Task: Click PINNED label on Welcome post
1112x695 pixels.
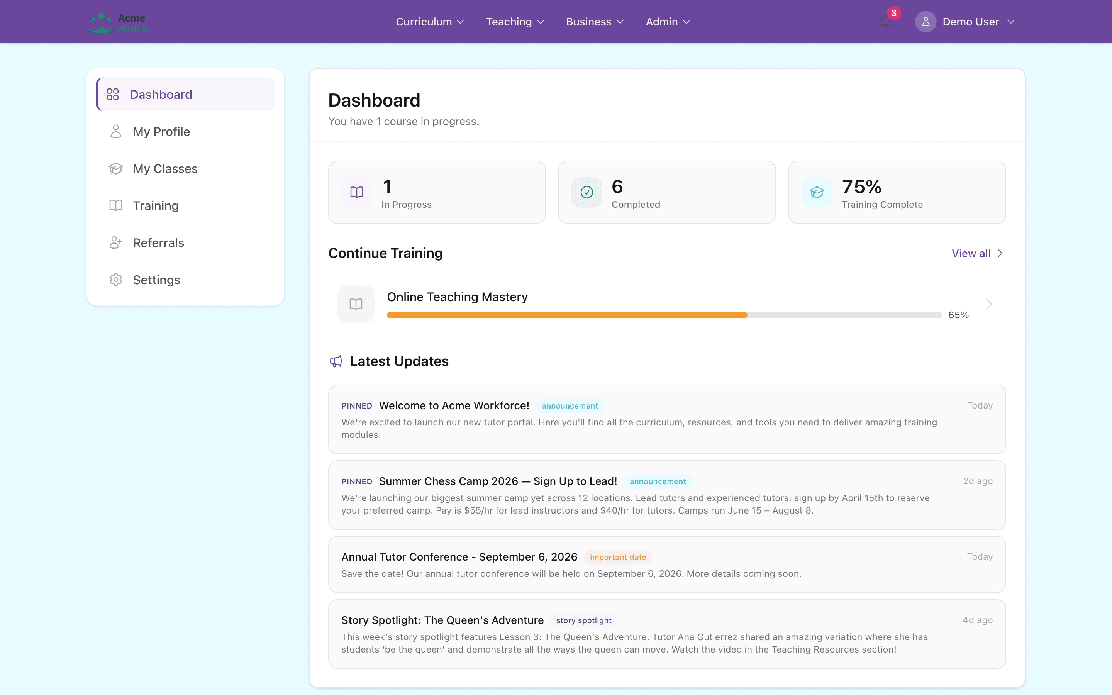Action: (x=357, y=406)
